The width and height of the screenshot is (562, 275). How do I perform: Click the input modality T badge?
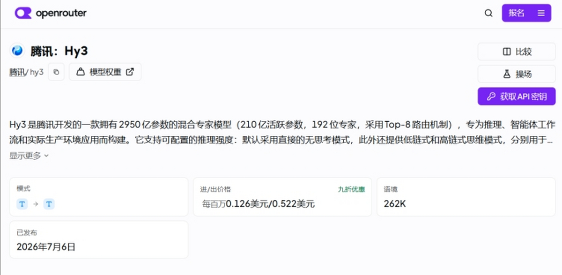coord(22,204)
